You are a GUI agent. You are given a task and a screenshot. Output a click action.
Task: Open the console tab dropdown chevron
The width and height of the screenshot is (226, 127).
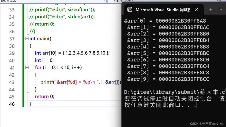pos(220,9)
